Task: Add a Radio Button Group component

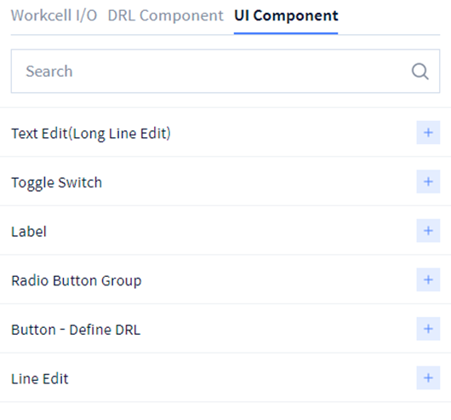Action: point(428,279)
